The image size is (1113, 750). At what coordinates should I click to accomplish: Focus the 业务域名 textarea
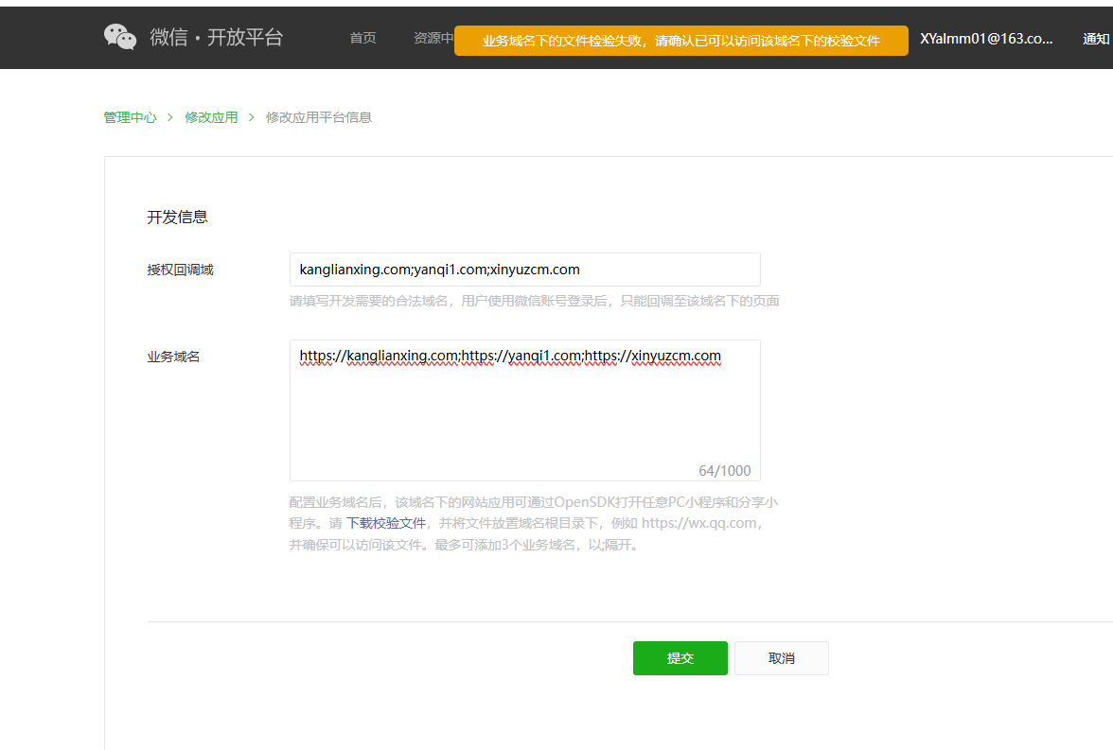click(524, 410)
